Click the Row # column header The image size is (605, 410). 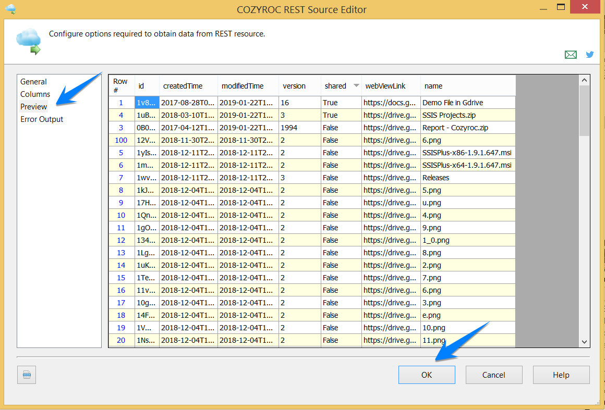pyautogui.click(x=121, y=86)
